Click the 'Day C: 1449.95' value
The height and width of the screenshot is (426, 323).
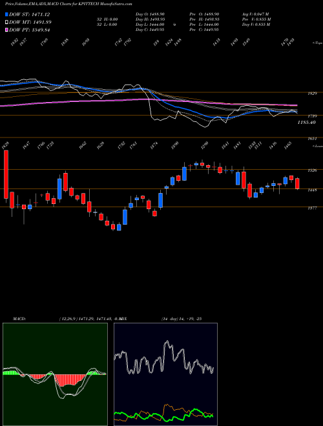pos(150,30)
